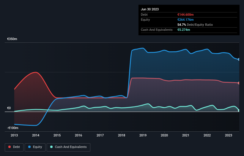Click the 2016 x-axis label
244x156 pixels.
click(x=78, y=135)
